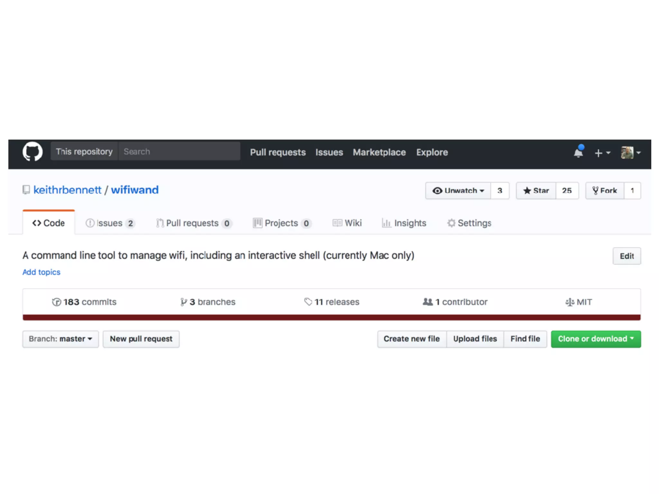
Task: Click the GitHub Octocat logo
Action: 32,151
